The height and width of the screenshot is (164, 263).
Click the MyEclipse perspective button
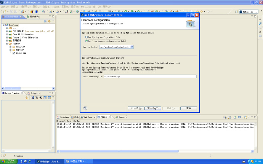click(x=249, y=12)
